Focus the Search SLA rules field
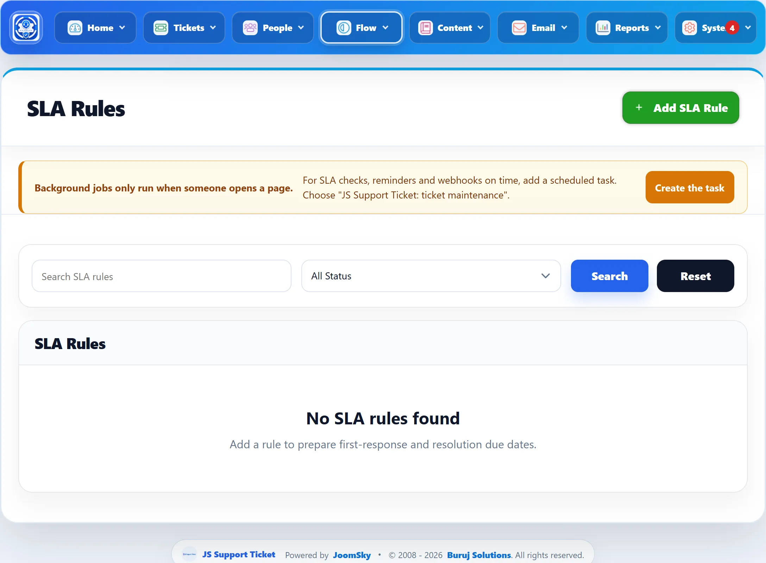This screenshot has width=766, height=563. (x=162, y=276)
